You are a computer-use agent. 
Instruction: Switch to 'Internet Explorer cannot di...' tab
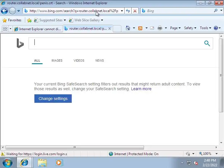[38, 29]
